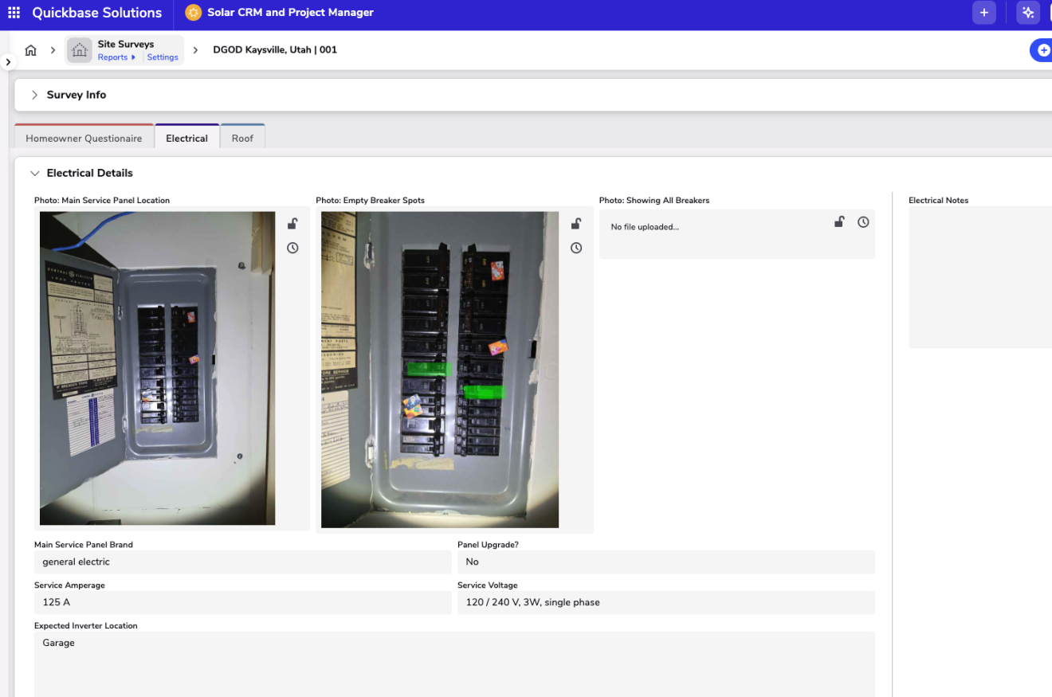Click the Site Surveys table icon

(80, 50)
